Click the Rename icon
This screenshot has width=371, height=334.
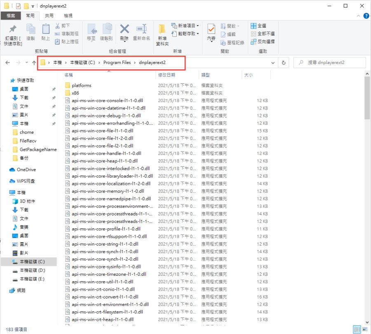[x=141, y=29]
